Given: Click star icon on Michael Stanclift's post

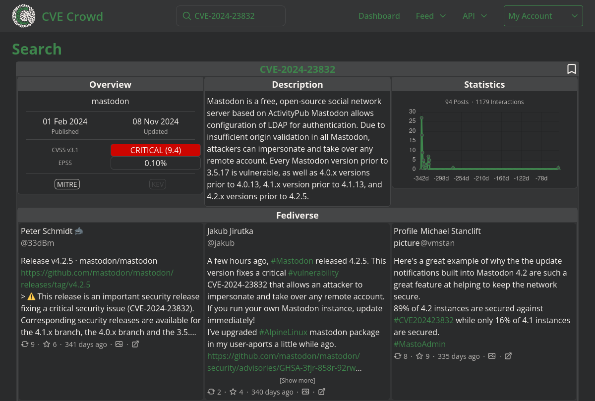Looking at the screenshot, I should (419, 356).
